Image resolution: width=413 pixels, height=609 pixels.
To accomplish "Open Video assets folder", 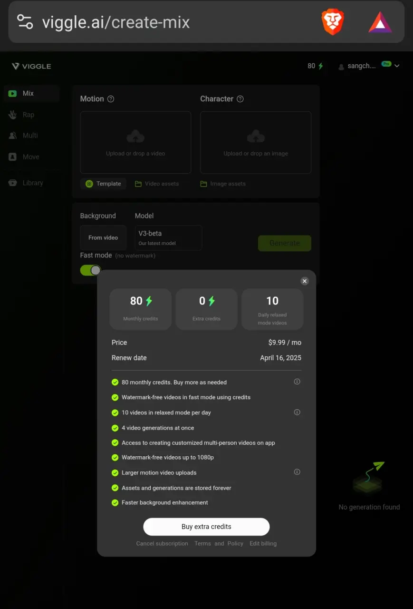I will [157, 184].
